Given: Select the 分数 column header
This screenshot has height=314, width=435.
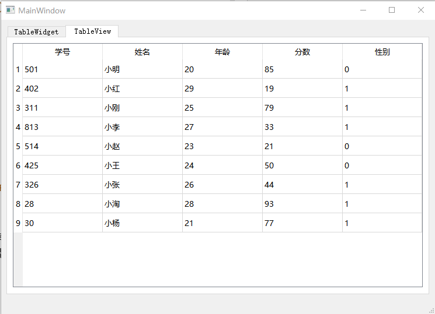Looking at the screenshot, I should point(302,52).
